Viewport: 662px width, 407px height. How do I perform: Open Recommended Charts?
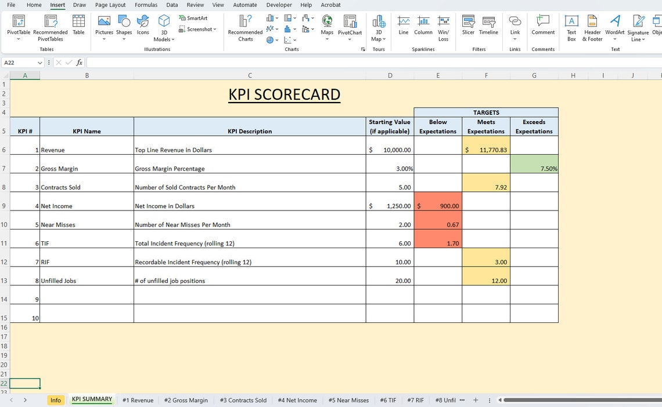(x=245, y=27)
